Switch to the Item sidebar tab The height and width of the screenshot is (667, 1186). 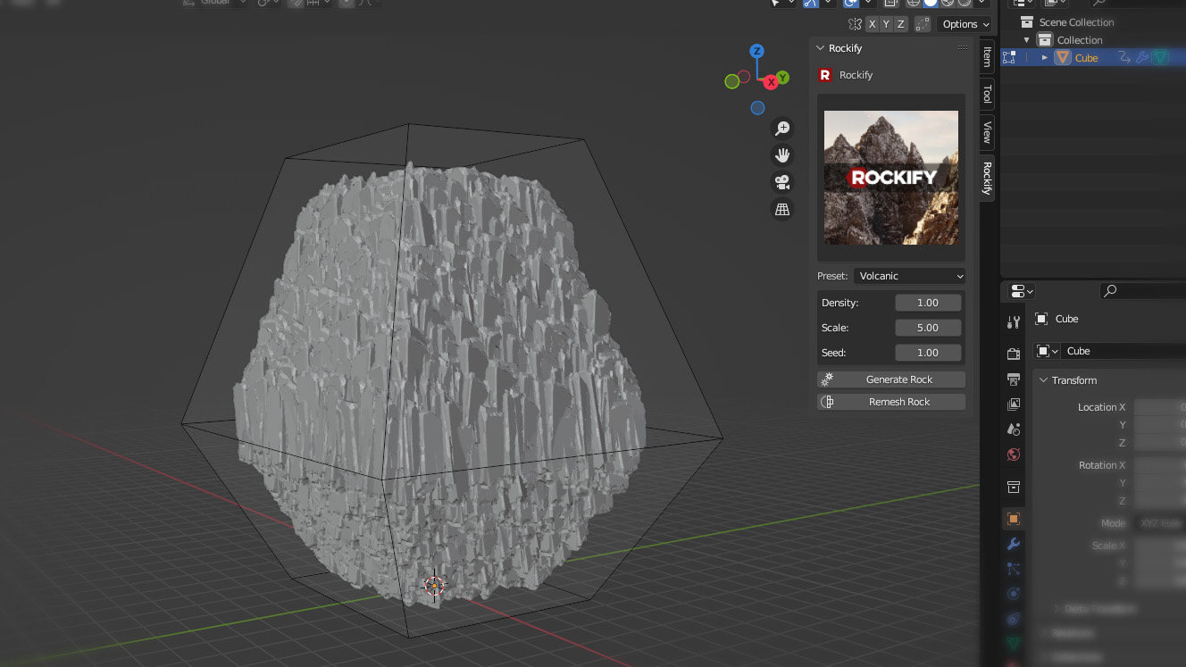point(987,56)
